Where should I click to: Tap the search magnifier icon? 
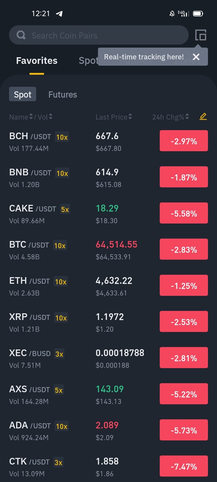21,35
